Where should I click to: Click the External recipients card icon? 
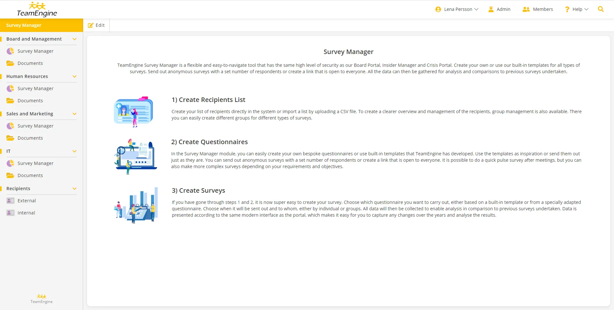tap(10, 201)
